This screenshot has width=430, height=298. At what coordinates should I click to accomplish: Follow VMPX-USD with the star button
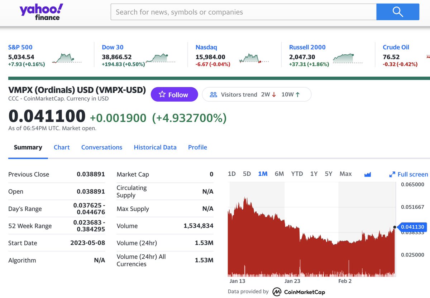pyautogui.click(x=174, y=94)
